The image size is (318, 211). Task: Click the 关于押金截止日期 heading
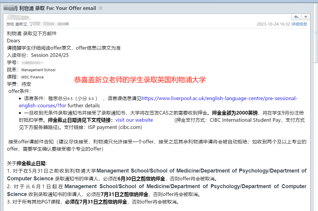click(x=27, y=163)
